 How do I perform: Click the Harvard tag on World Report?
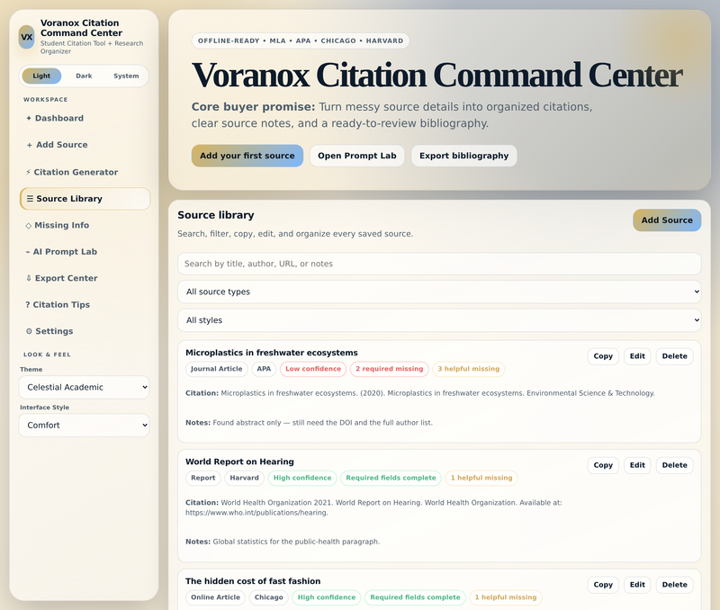[x=244, y=479]
